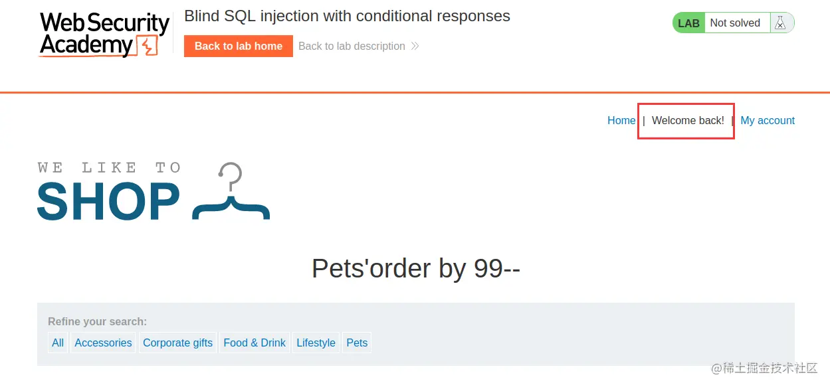830x387 pixels.
Task: Filter products by All category
Action: coord(58,343)
